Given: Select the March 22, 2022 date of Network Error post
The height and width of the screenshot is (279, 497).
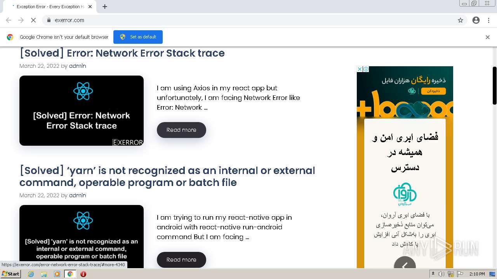Looking at the screenshot, I should (x=39, y=66).
